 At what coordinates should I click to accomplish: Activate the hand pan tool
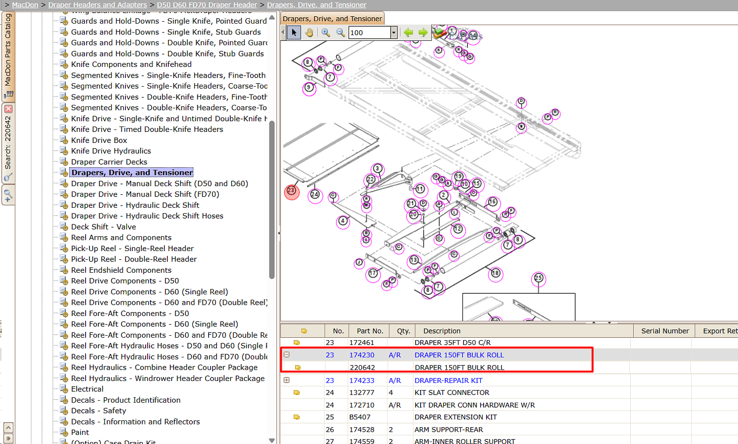pyautogui.click(x=309, y=32)
